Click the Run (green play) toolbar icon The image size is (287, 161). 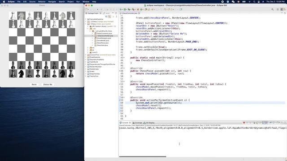[x=125, y=9]
